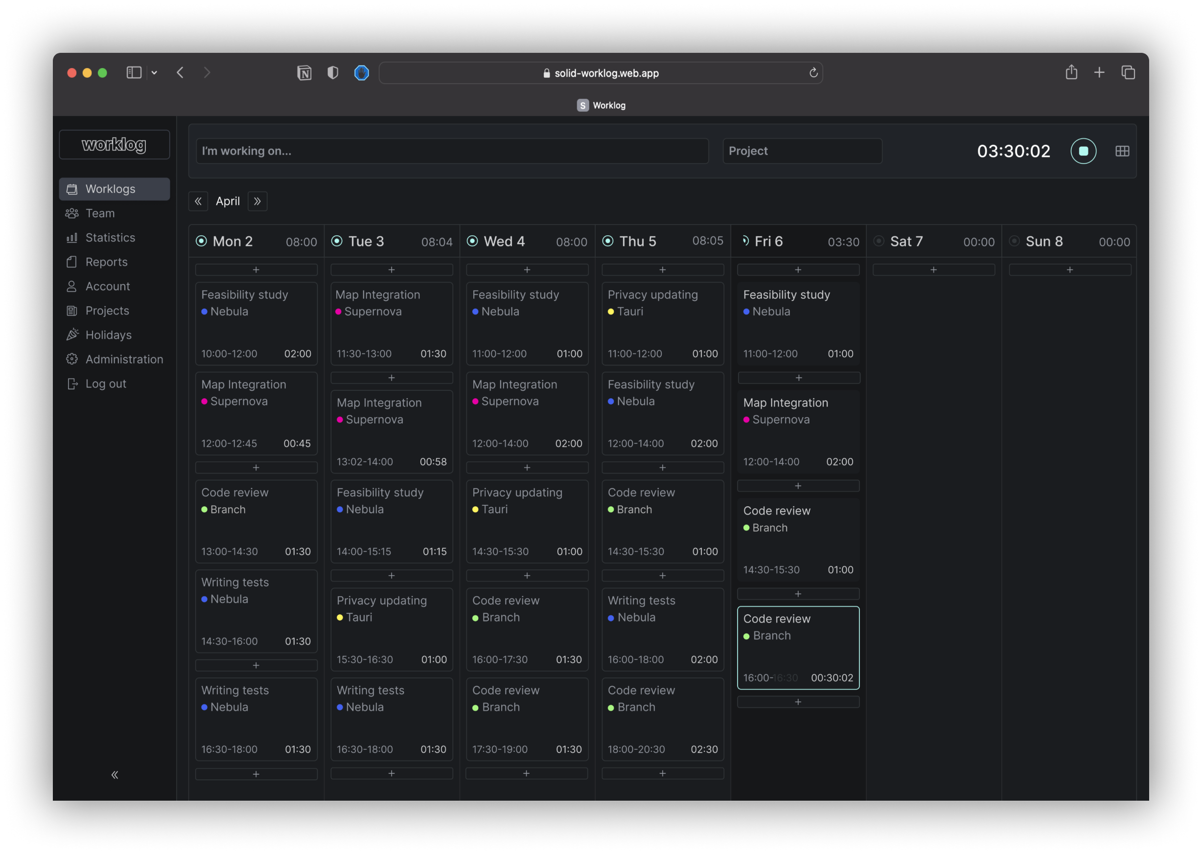The width and height of the screenshot is (1202, 854).
Task: Stop the running timer
Action: [1083, 151]
